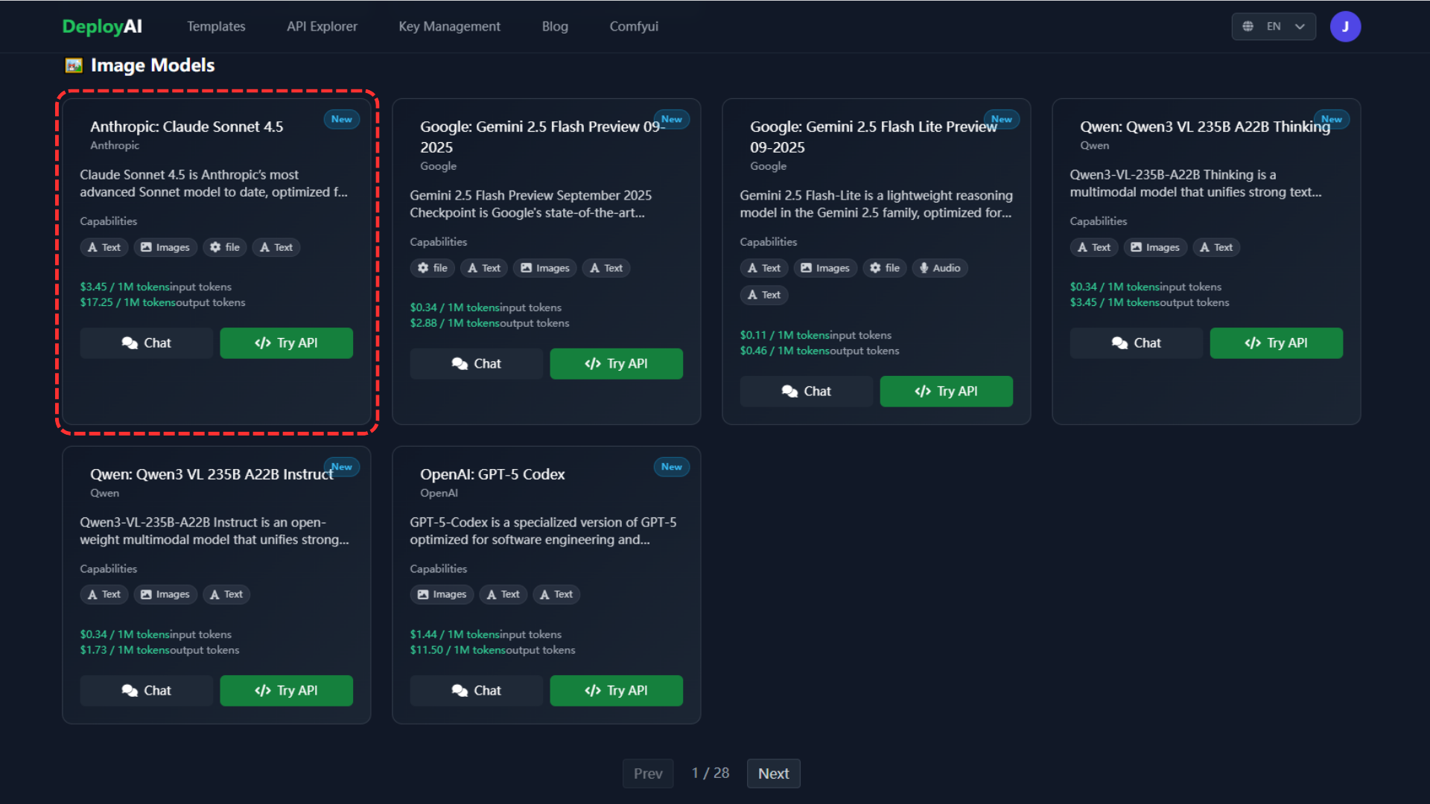Open the J user avatar menu
The width and height of the screenshot is (1430, 804).
tap(1345, 27)
